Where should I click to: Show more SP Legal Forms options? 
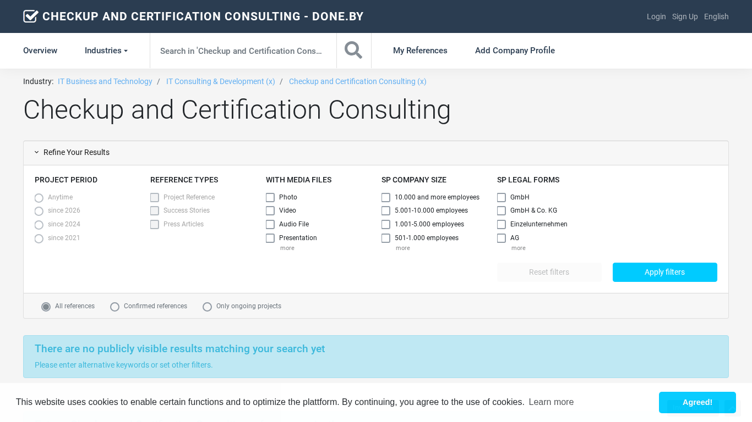coord(518,248)
